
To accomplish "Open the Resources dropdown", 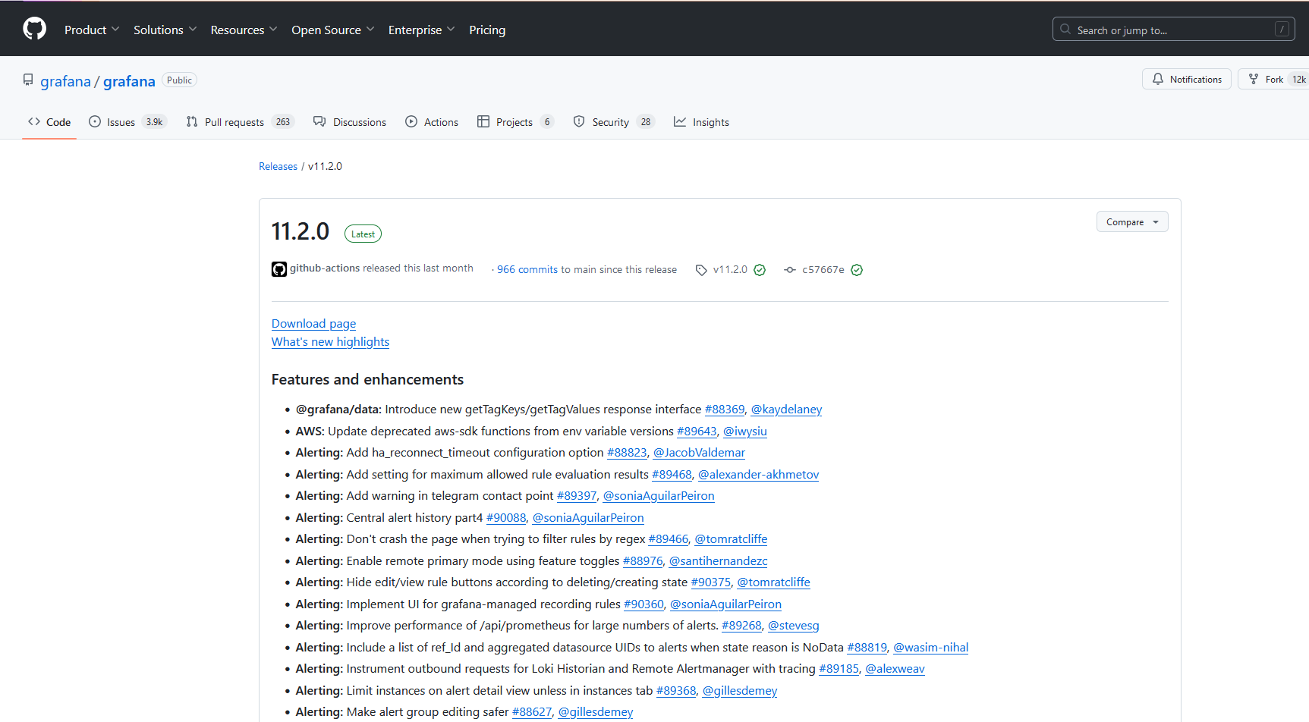I will [244, 30].
